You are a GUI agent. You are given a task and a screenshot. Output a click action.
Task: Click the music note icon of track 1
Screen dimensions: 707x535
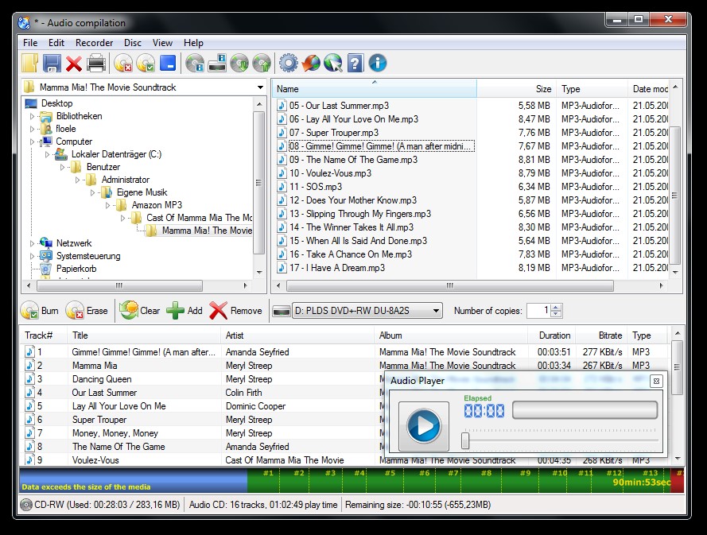(x=29, y=351)
